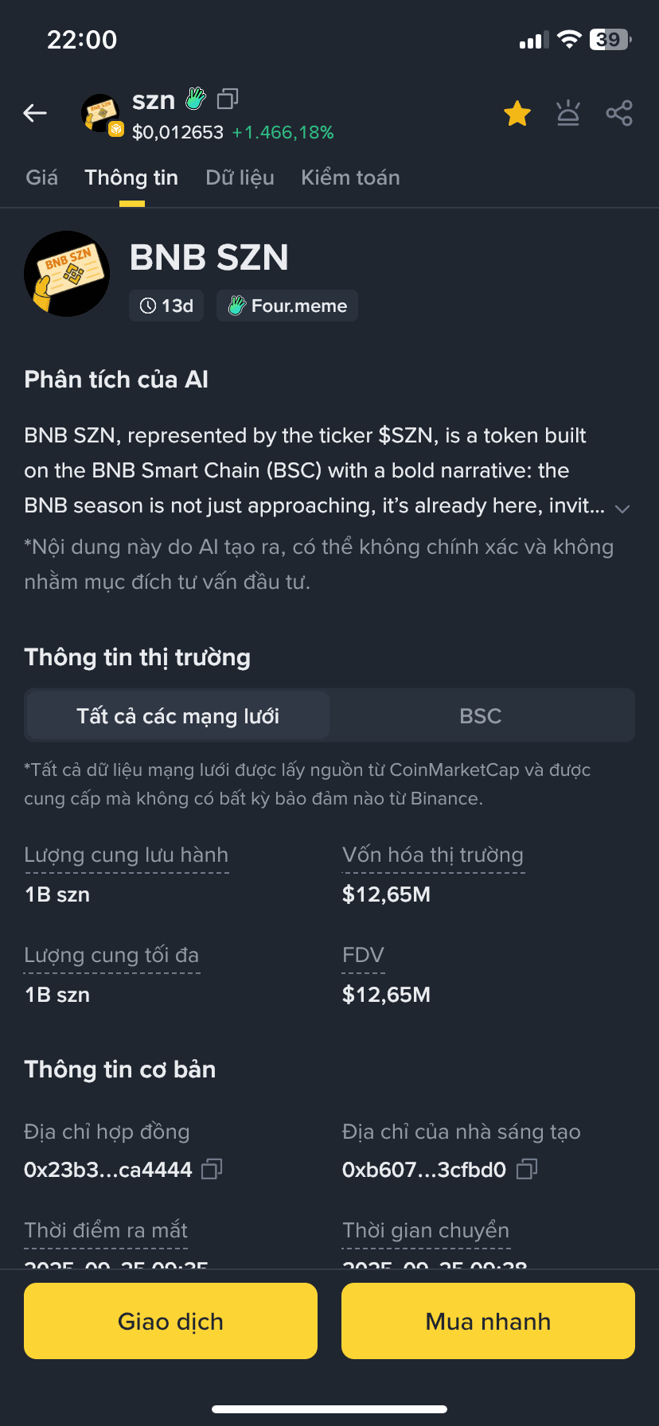The height and width of the screenshot is (1426, 659).
Task: Select the Tất cả các mạng lưới option
Action: point(177,716)
